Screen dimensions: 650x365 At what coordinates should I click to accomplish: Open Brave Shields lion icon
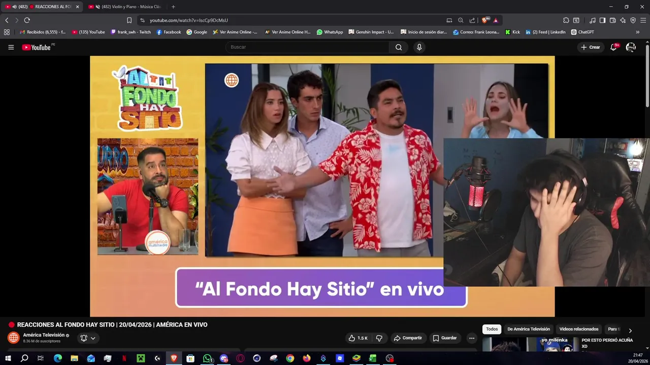point(485,20)
